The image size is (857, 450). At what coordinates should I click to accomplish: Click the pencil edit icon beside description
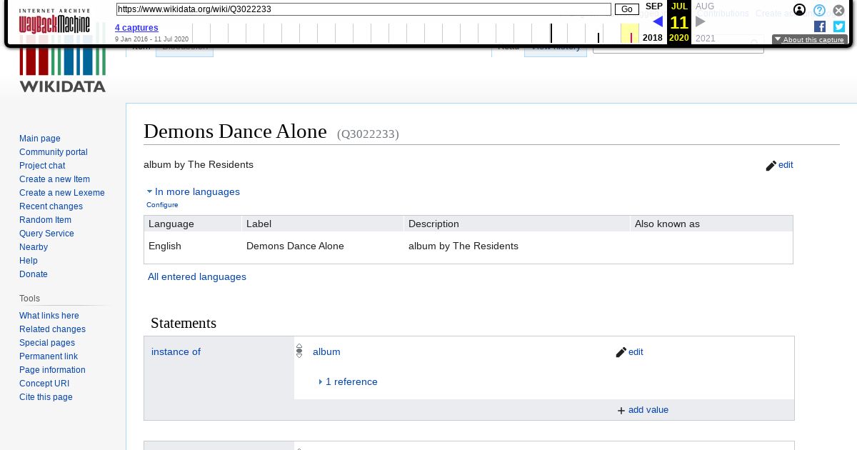click(x=771, y=166)
